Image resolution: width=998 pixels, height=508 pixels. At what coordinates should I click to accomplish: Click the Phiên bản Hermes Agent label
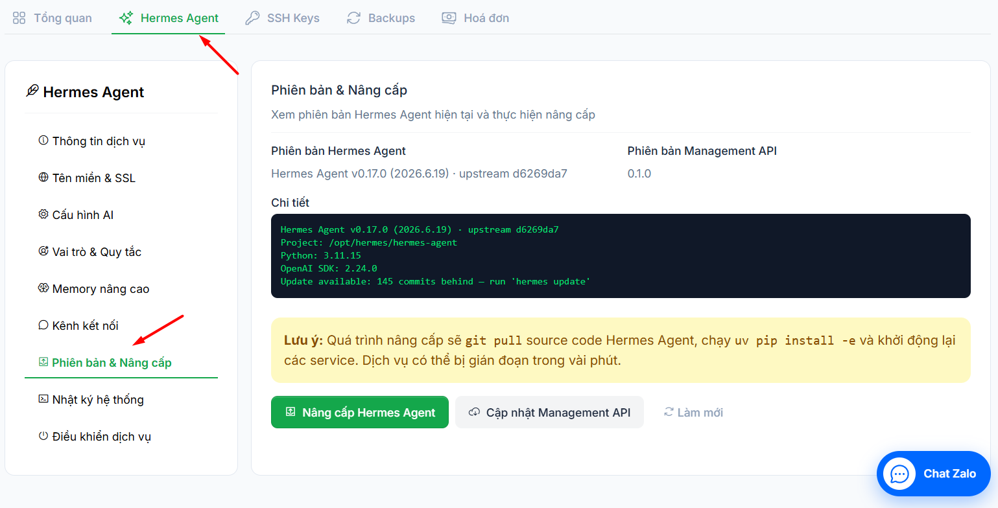[x=339, y=151]
